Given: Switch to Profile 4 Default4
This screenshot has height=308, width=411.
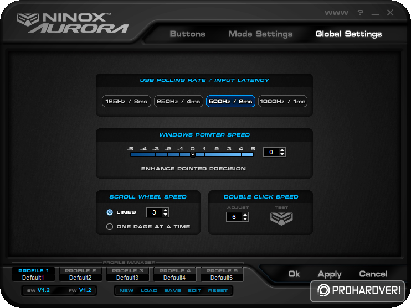Looking at the screenshot, I should coord(174,274).
